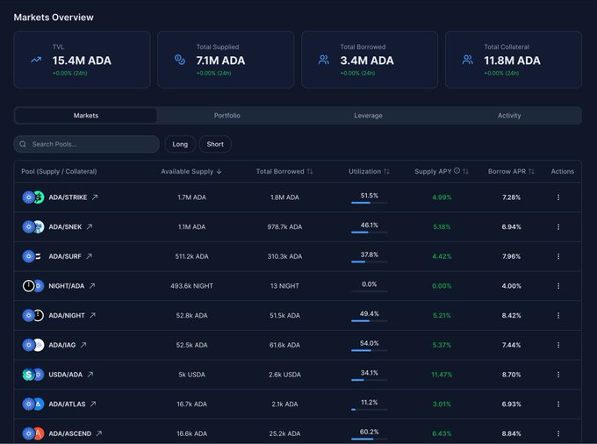Click the Total Collateral users icon
This screenshot has height=444, width=597.
(468, 60)
